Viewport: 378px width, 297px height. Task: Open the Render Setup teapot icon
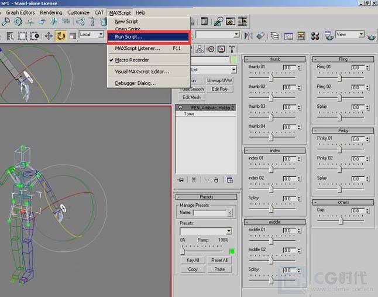coord(329,36)
